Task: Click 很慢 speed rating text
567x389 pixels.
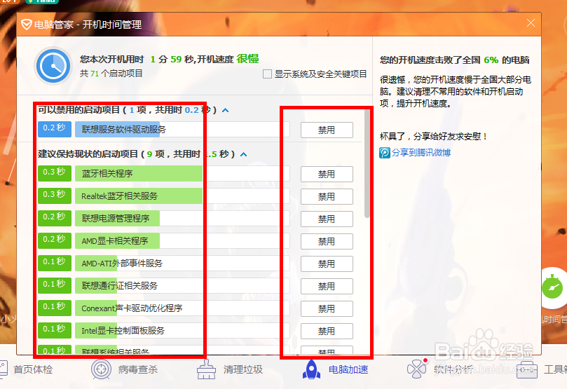Action: click(247, 59)
